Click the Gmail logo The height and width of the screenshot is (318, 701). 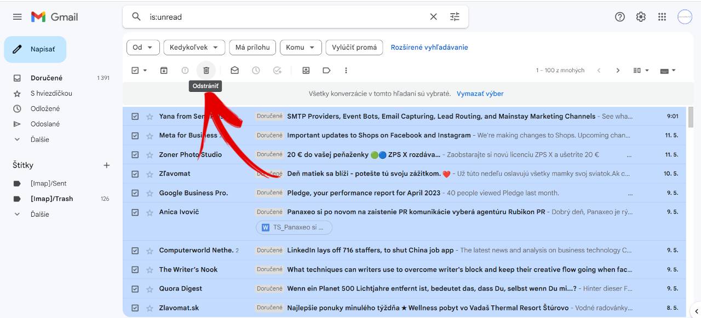click(54, 17)
